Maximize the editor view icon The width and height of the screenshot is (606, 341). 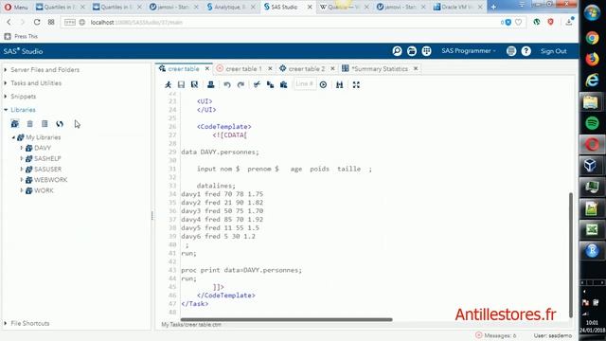[356, 84]
